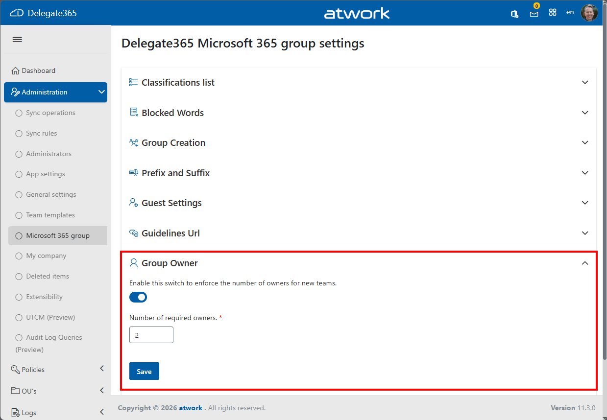This screenshot has width=607, height=420.
Task: Click the Prefix and Suffix icon
Action: (x=133, y=173)
